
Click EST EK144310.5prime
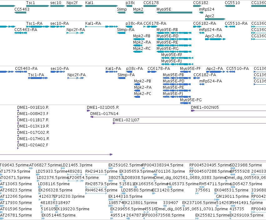coord(125,196)
